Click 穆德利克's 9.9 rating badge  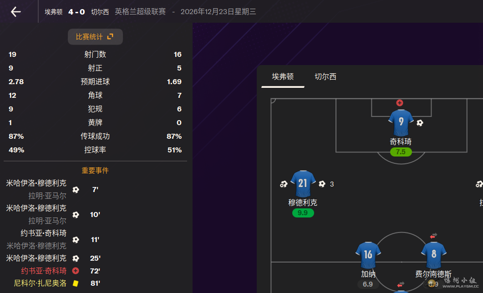coord(303,213)
